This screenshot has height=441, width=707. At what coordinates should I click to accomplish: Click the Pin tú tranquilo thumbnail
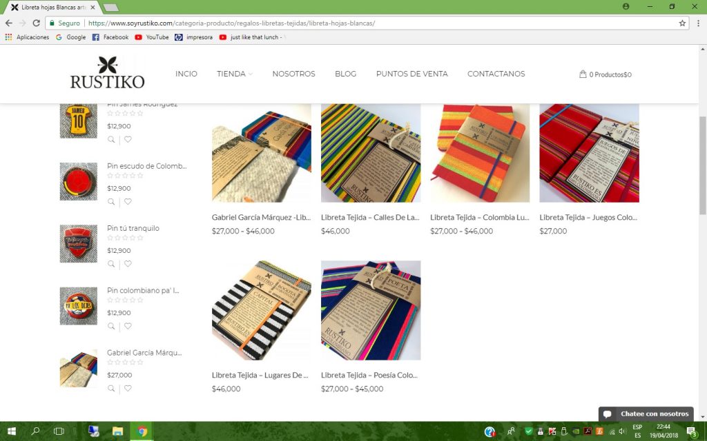[79, 243]
